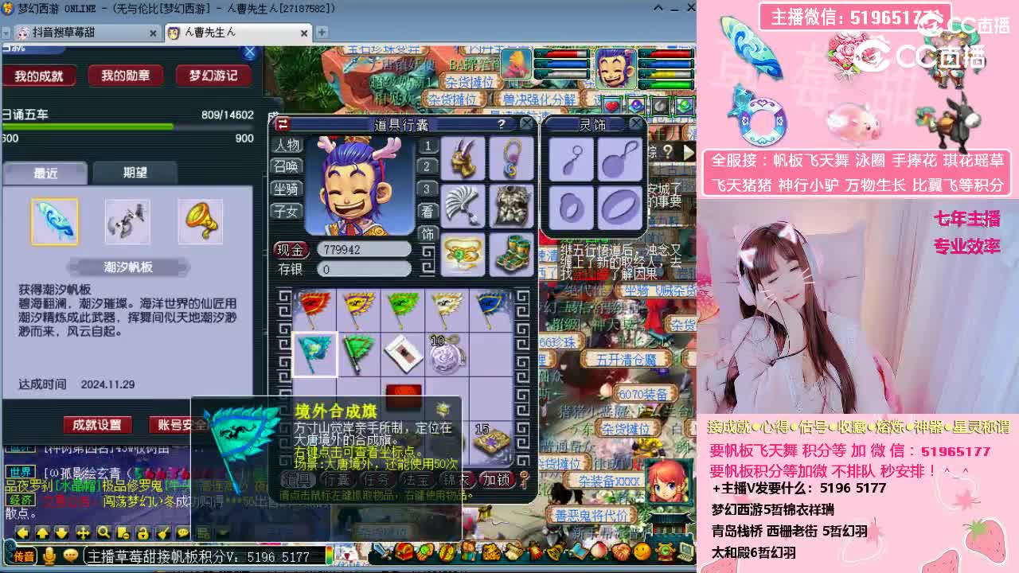
Task: Select the item stack of 15
Action: pos(491,442)
